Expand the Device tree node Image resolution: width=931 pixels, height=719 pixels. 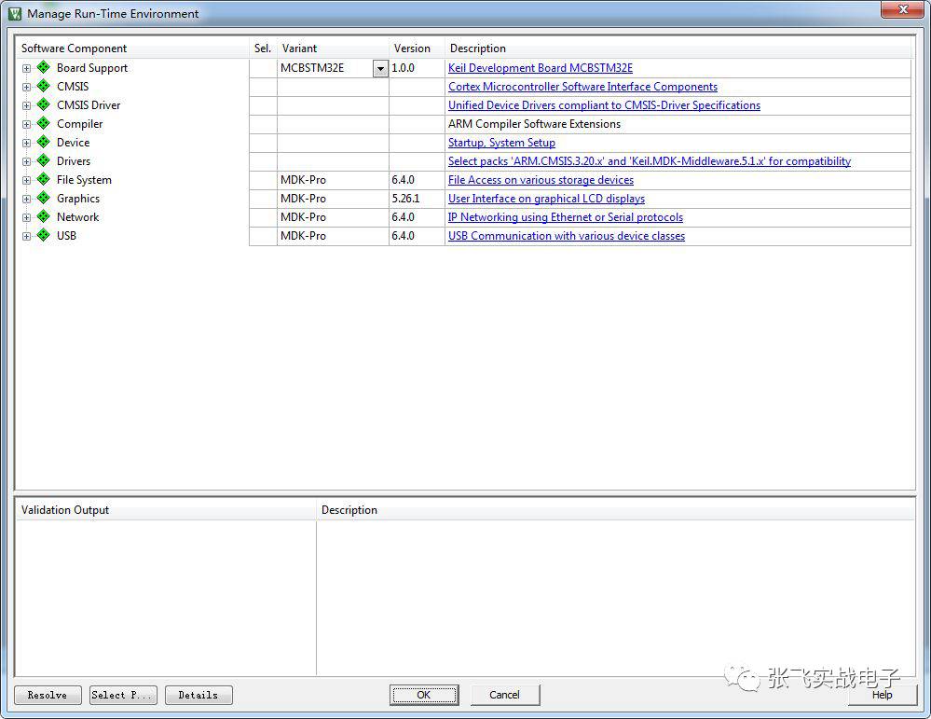pos(26,143)
